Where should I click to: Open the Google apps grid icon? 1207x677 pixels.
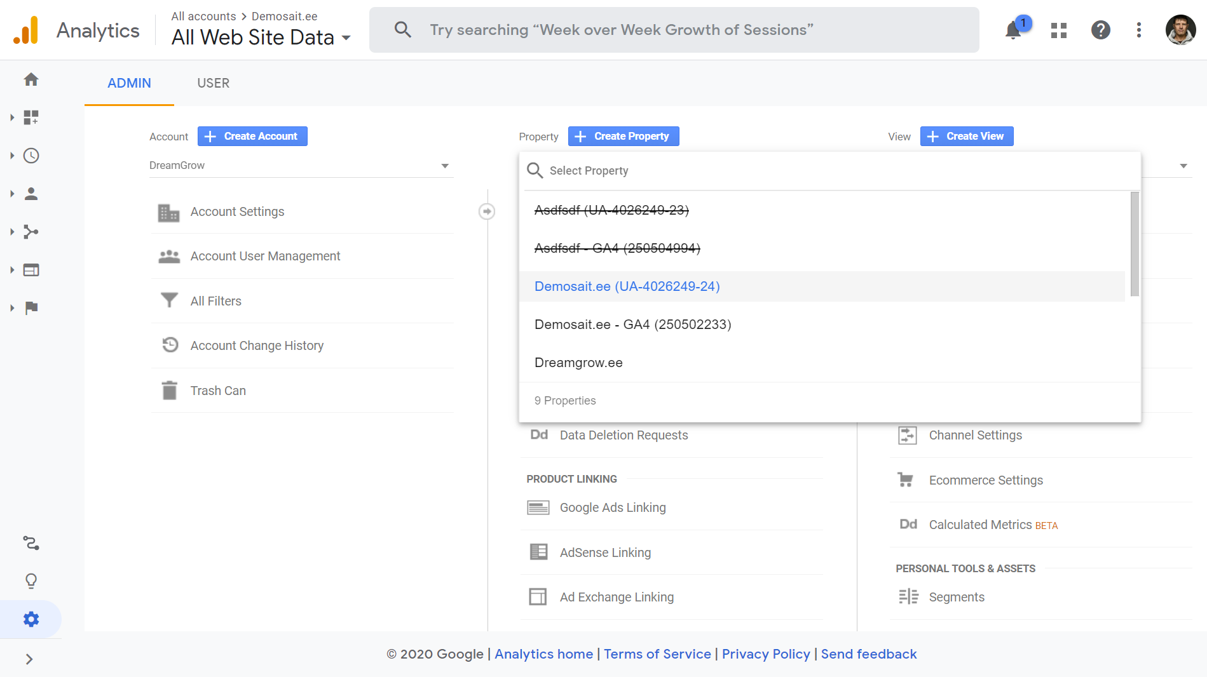click(1058, 30)
